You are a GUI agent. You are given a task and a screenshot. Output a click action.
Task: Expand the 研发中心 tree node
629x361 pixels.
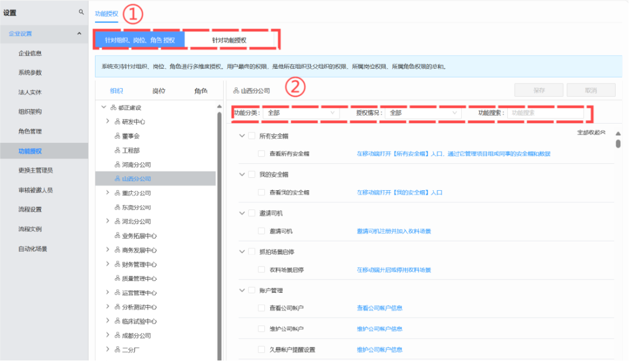(108, 121)
